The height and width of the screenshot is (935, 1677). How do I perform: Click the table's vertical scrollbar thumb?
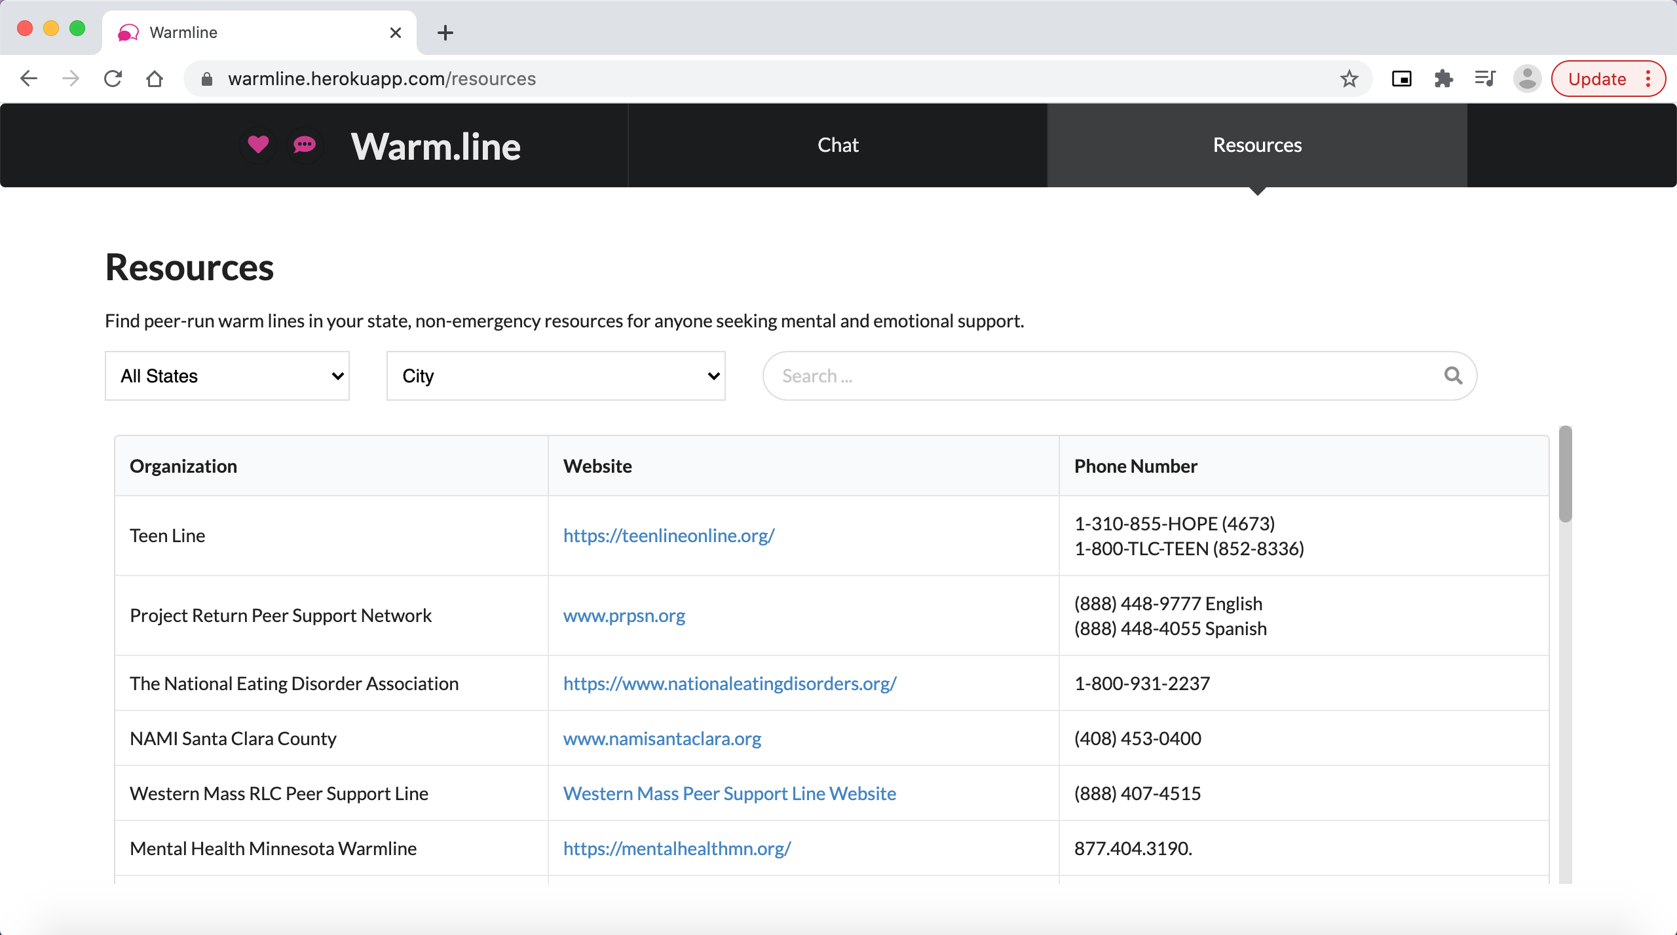(x=1565, y=475)
